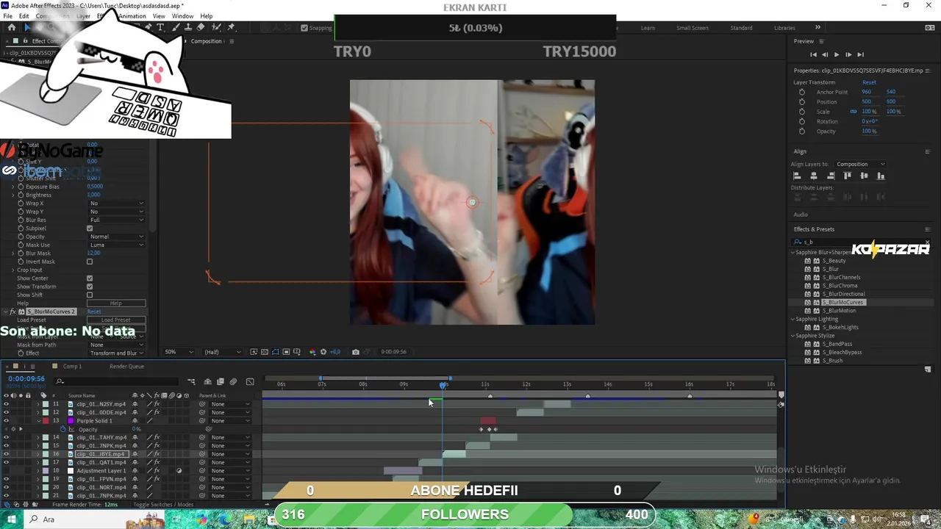Screen dimensions: 941x529
Task: Expand the Crop Input property group
Action: click(x=12, y=270)
